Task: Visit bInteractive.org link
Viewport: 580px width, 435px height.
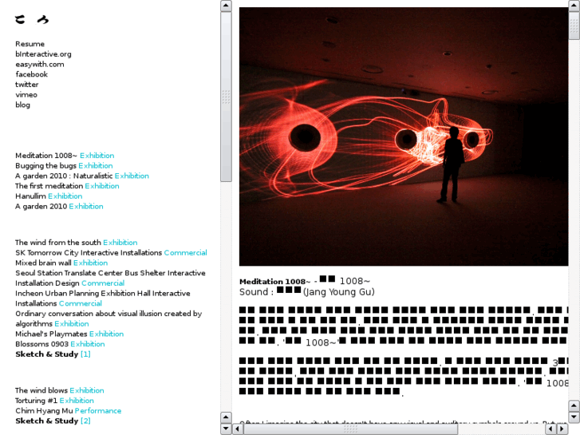Action: tap(43, 54)
